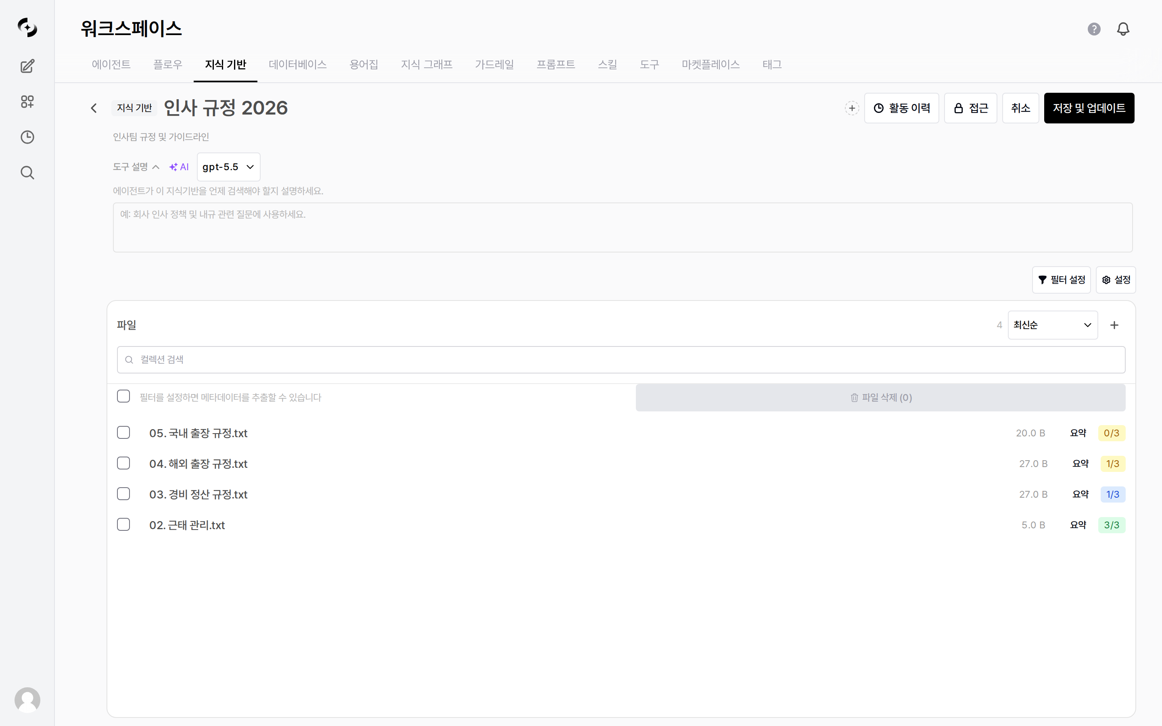The height and width of the screenshot is (726, 1162).
Task: Switch to the 마켓플레이스 tab
Action: pyautogui.click(x=711, y=65)
